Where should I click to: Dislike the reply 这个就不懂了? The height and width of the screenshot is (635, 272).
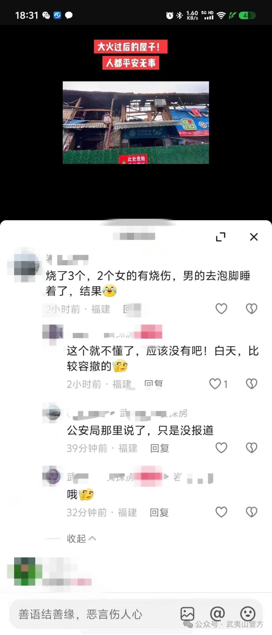coord(251,384)
